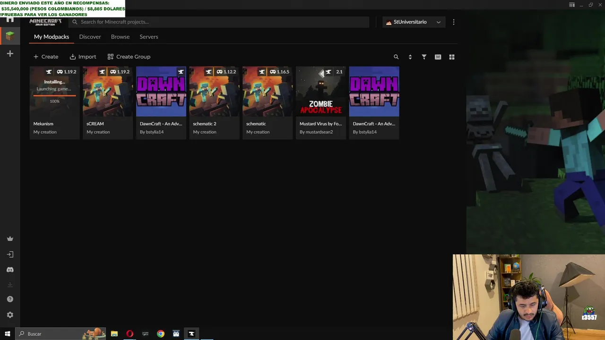
Task: Click the Mekanism installing progress bar
Action: [x=54, y=95]
